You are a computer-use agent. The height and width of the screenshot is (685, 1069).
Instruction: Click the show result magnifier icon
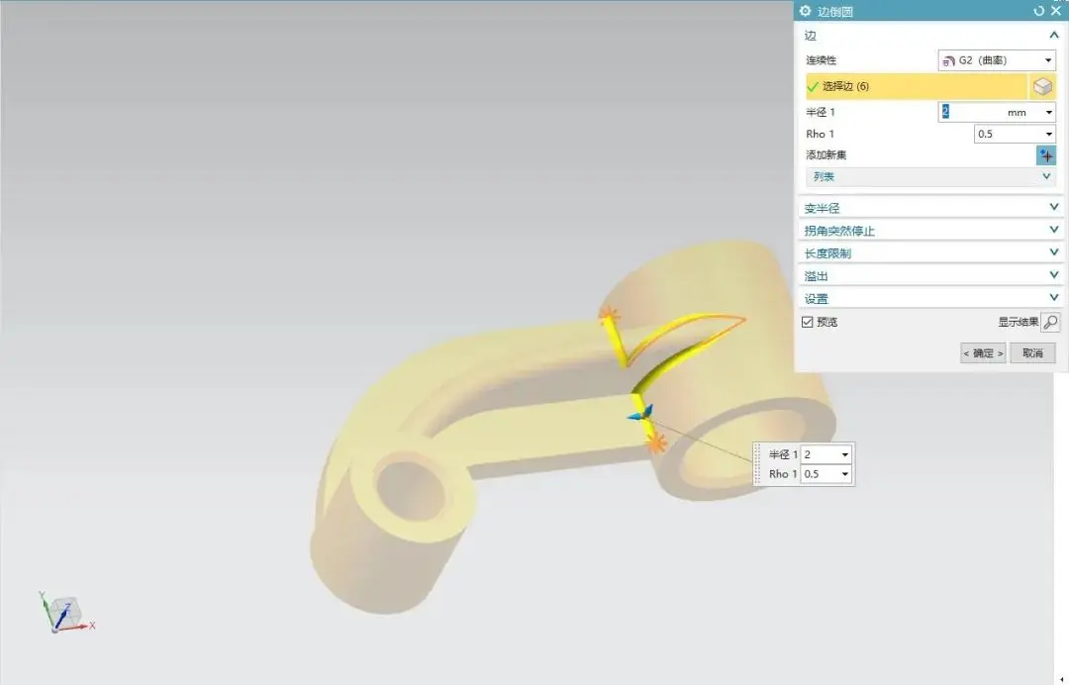(1049, 322)
